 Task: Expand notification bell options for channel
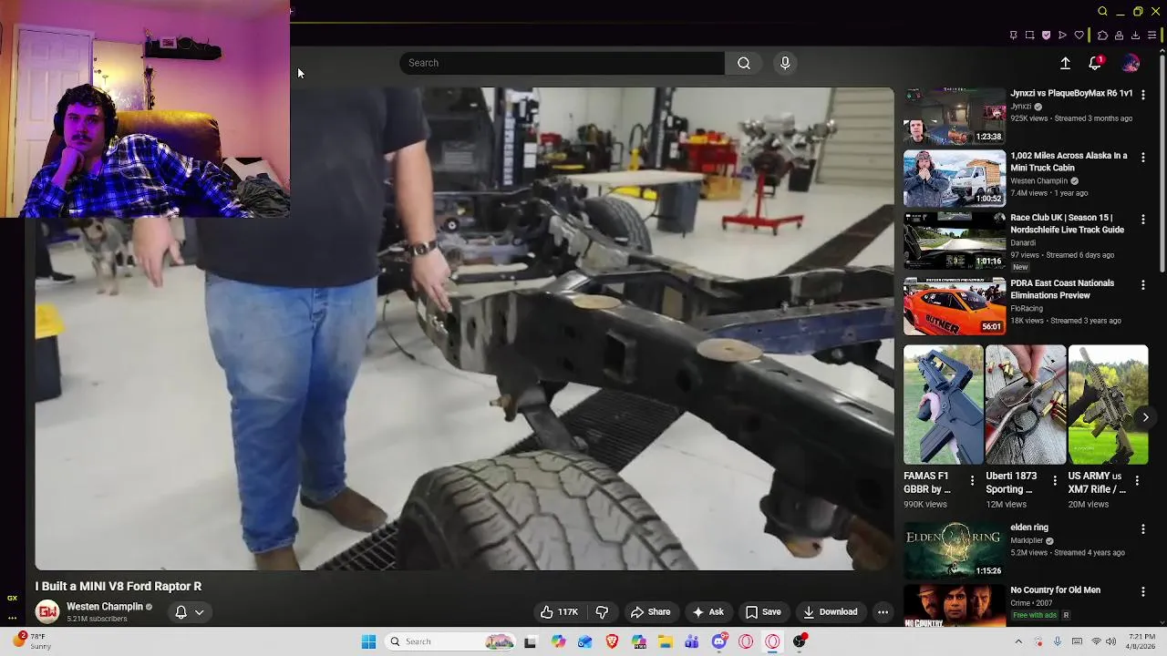(190, 612)
